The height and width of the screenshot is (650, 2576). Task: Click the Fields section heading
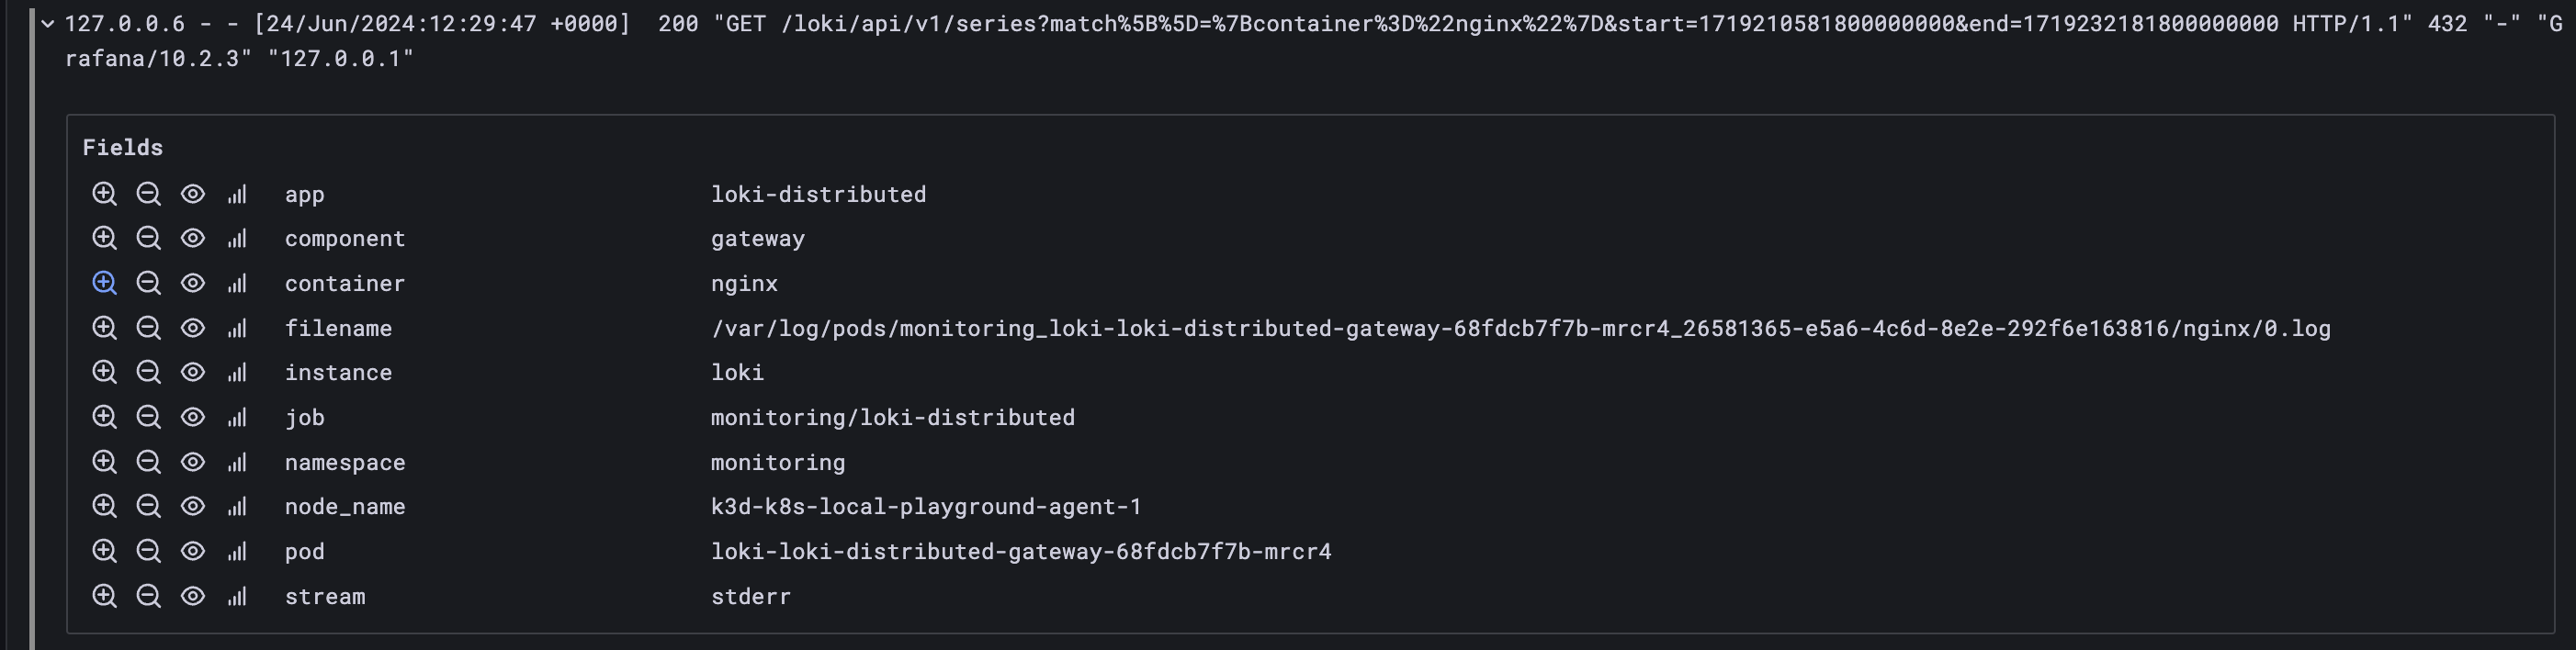click(x=123, y=148)
